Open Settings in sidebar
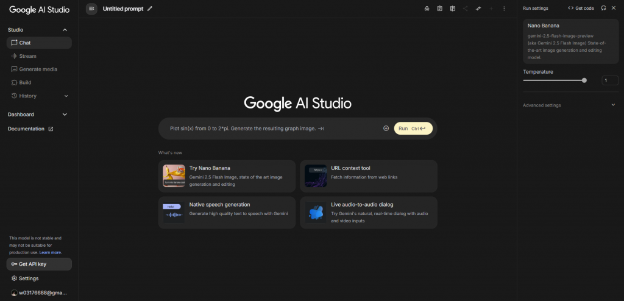The height and width of the screenshot is (301, 624). (39, 278)
